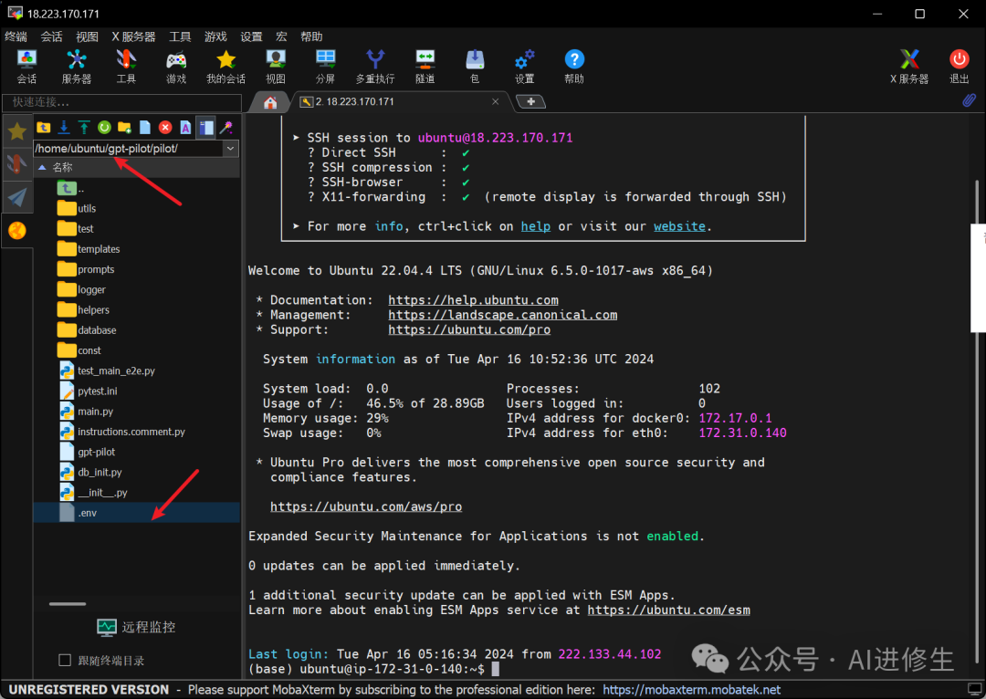This screenshot has width=986, height=699.
Task: Open the X 服务器 menu bar item
Action: click(x=133, y=37)
